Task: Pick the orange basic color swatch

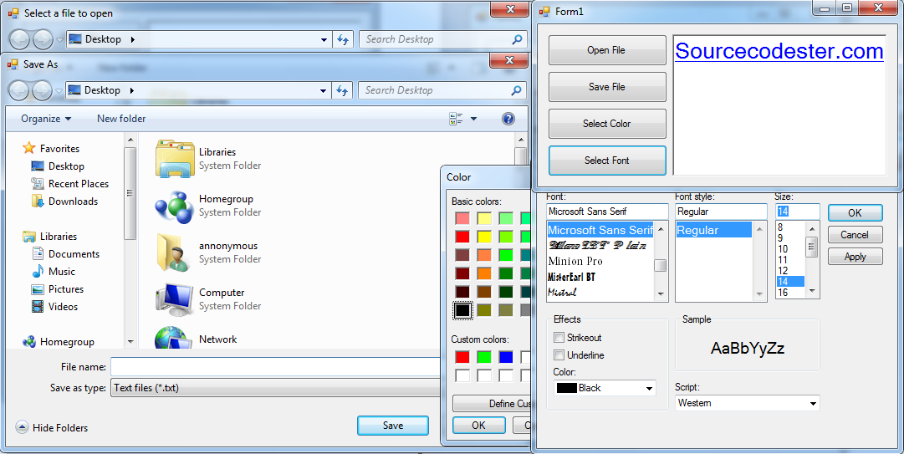Action: pos(484,273)
